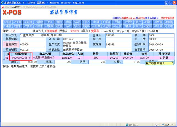This screenshot has width=177, height=127.
Task: Jump to previous page with PgUp上頁
Action: click(124, 31)
